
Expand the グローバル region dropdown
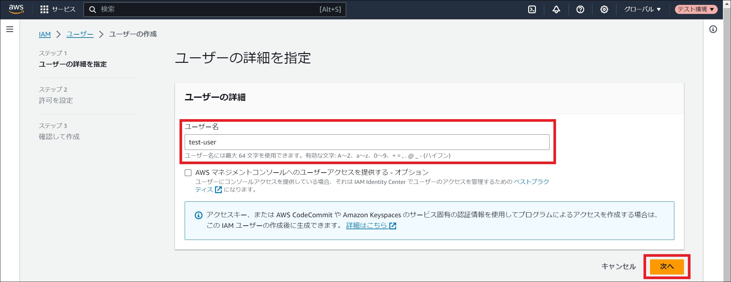coord(642,9)
